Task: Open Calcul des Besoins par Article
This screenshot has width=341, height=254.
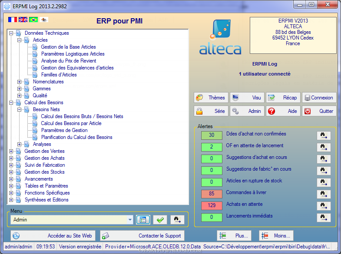Action: point(71,123)
